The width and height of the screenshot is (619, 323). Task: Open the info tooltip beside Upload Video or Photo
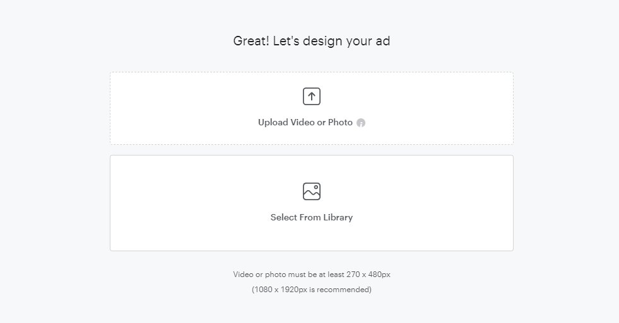361,123
